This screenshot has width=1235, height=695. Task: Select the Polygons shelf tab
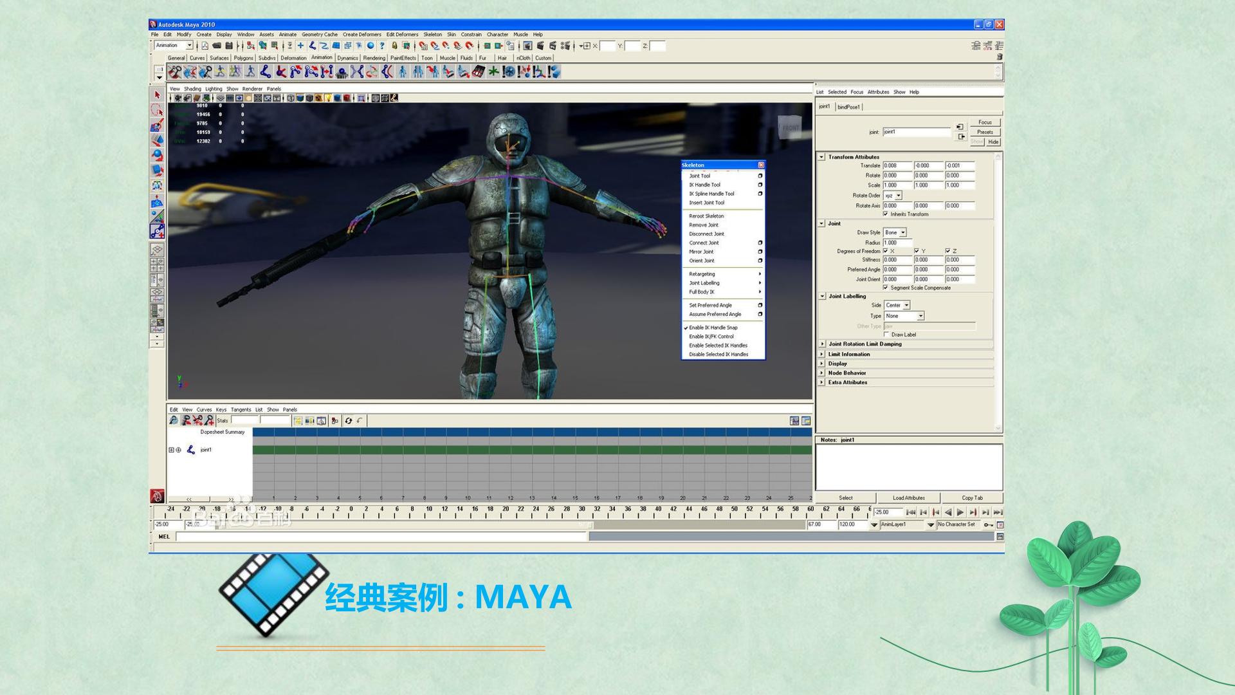click(x=243, y=58)
